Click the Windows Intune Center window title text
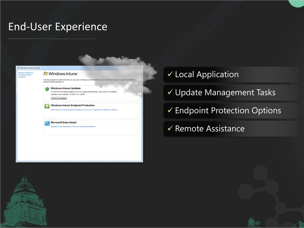Viewport: 304px width, 228px height. (30, 68)
